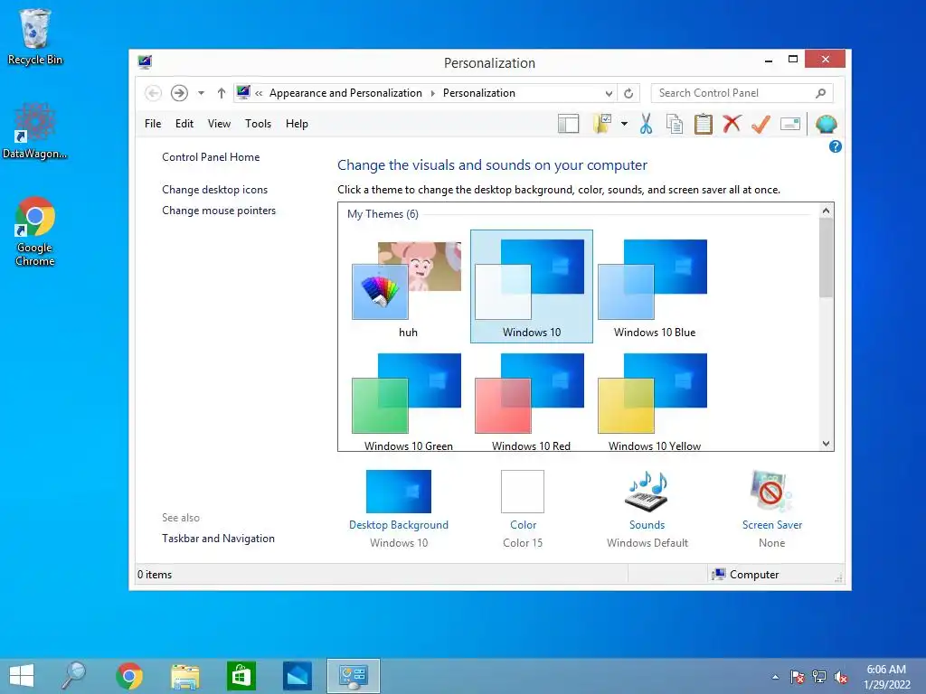Select the Windows 10 Blue theme
Screen dimensions: 926x694
pos(654,286)
